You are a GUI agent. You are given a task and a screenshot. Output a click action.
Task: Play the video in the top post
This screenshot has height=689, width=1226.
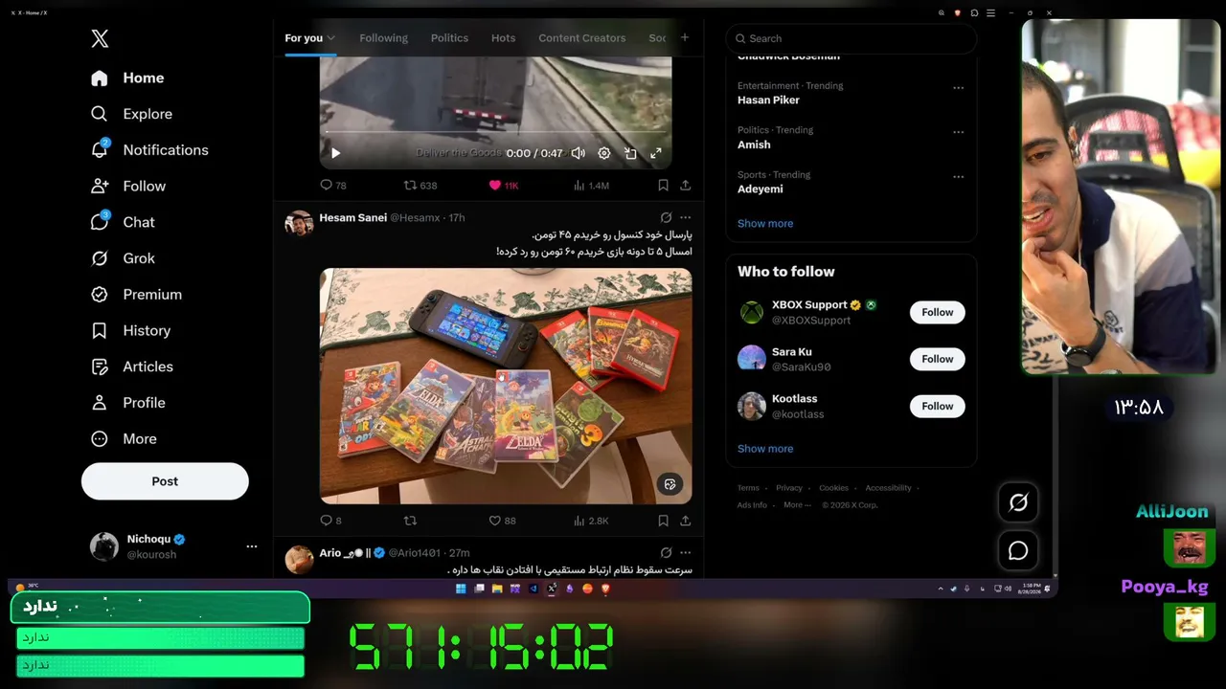click(x=335, y=153)
